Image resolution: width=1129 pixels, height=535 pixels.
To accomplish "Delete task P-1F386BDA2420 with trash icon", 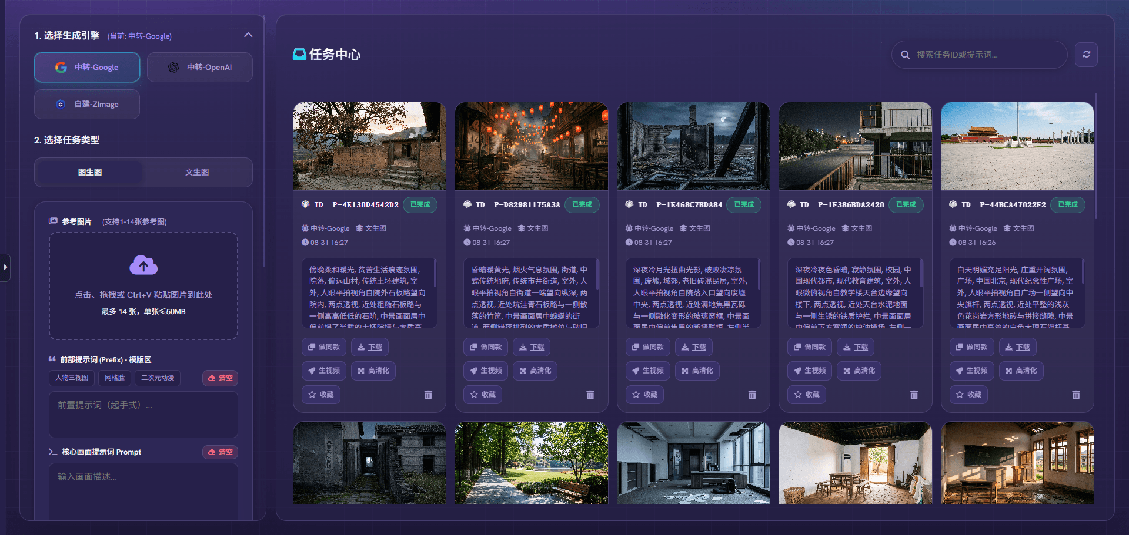I will 914,395.
